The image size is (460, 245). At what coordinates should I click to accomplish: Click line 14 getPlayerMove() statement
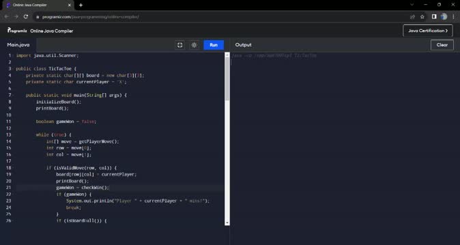coord(83,142)
